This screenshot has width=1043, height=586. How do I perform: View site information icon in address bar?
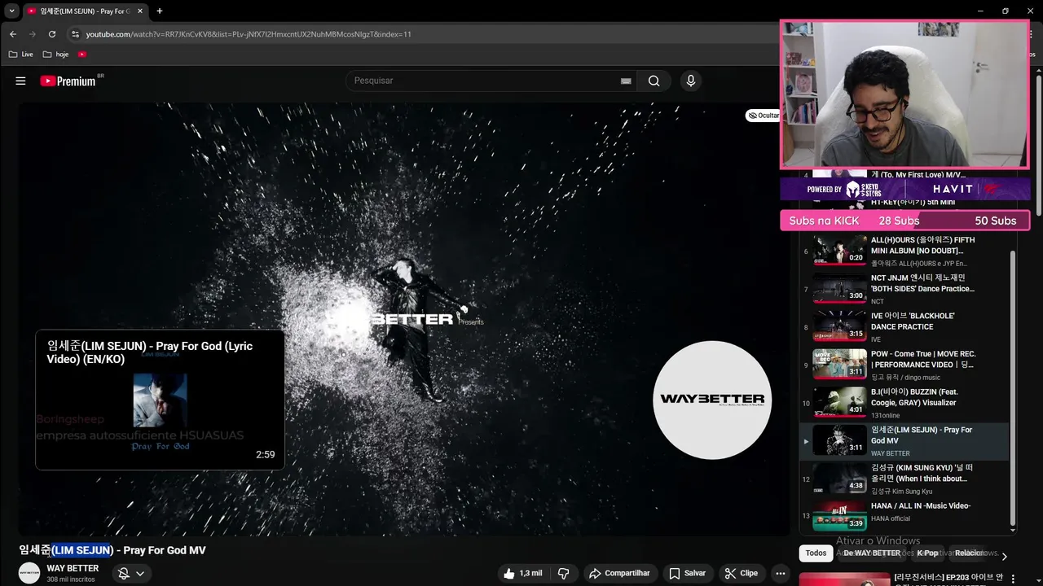[x=75, y=34]
